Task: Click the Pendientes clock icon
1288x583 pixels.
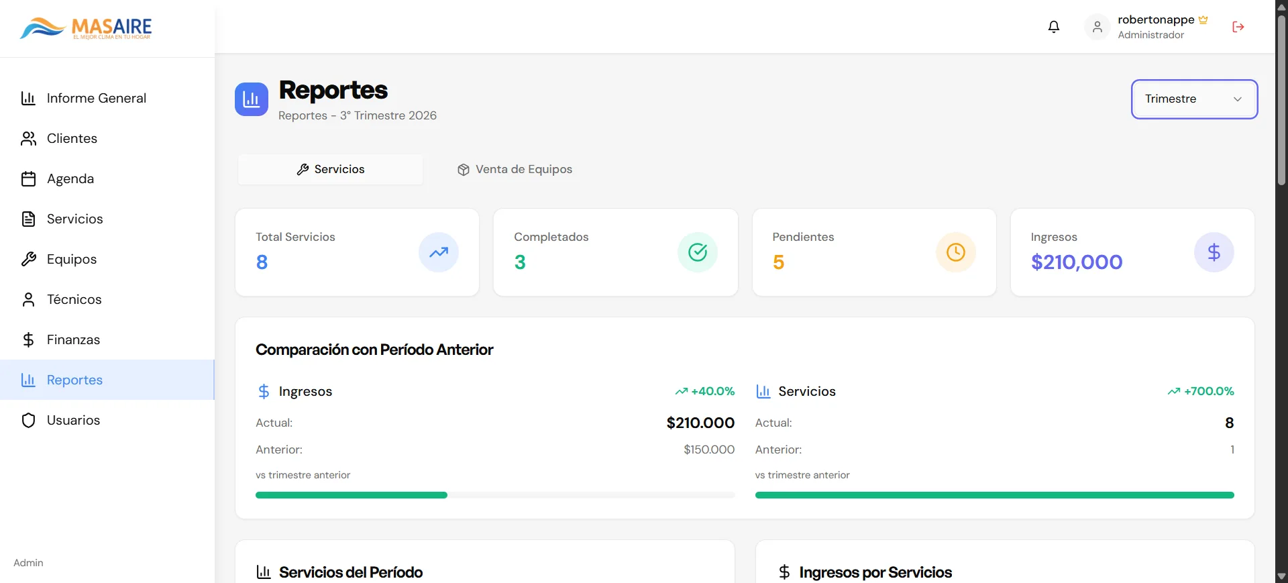Action: pyautogui.click(x=956, y=252)
